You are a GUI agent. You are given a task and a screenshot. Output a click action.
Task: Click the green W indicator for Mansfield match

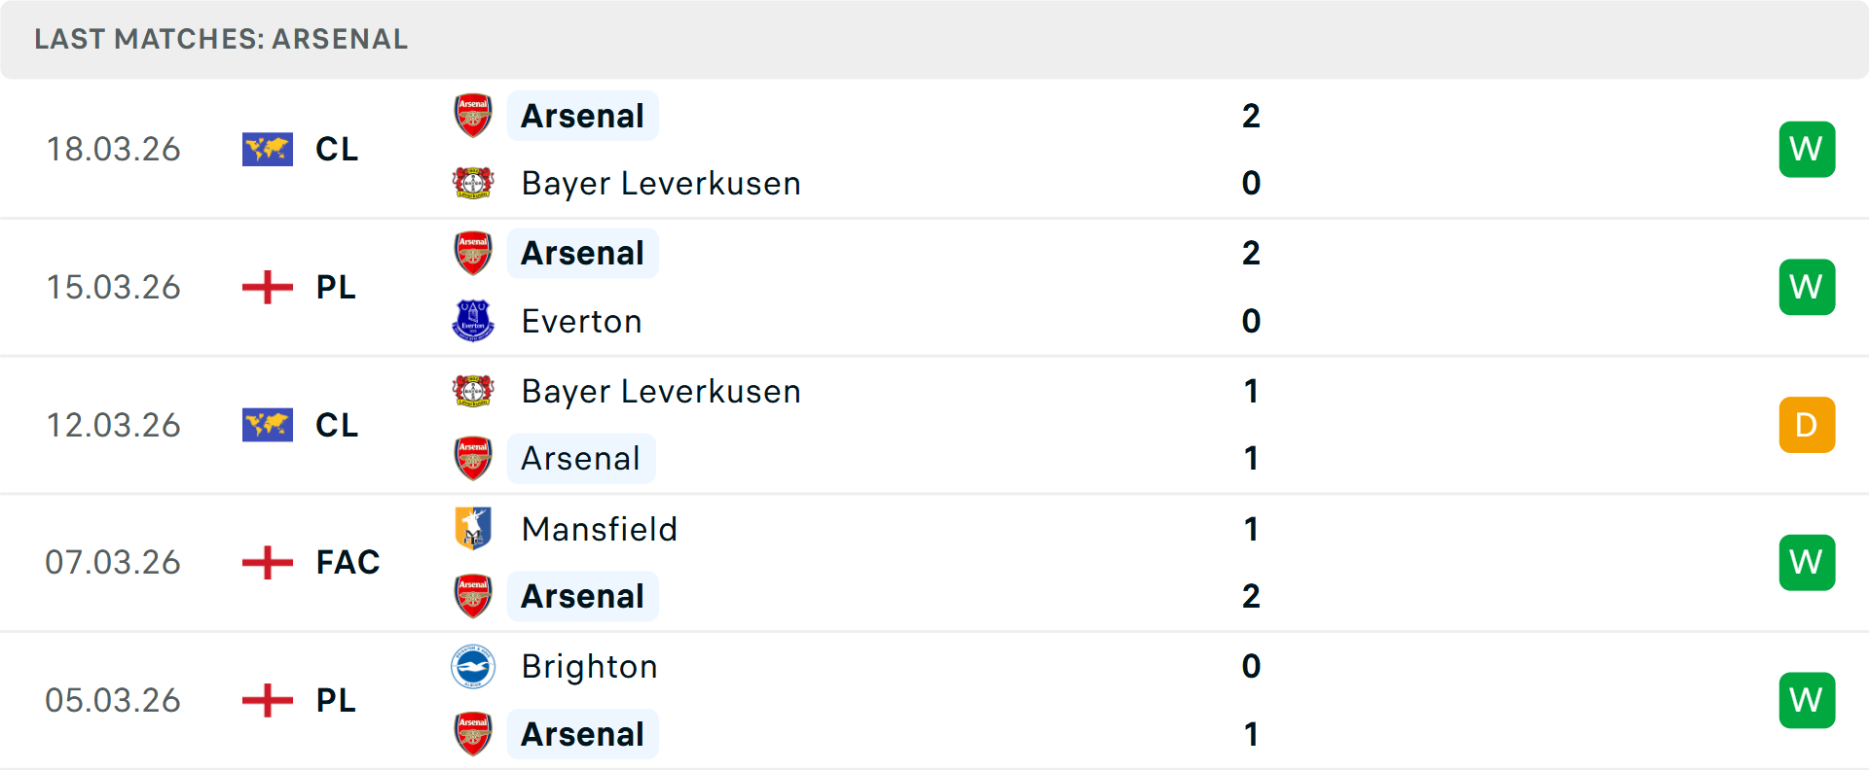coord(1807,562)
